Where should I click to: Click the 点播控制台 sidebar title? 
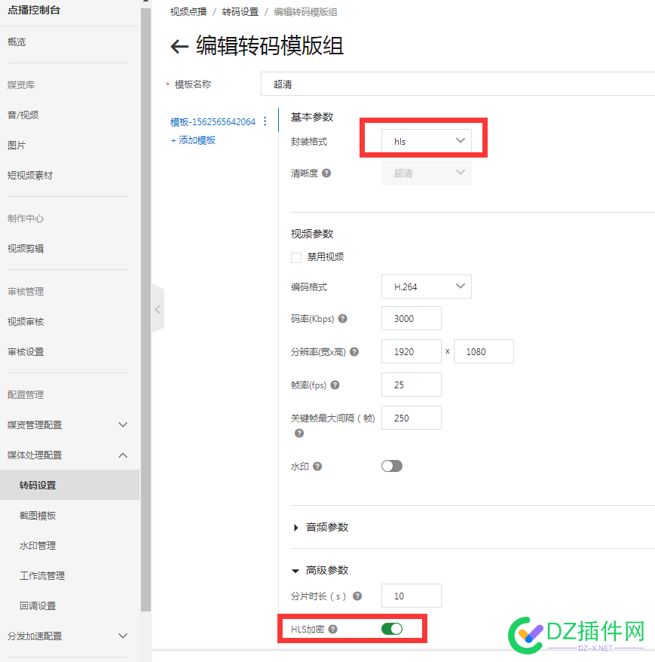point(34,10)
